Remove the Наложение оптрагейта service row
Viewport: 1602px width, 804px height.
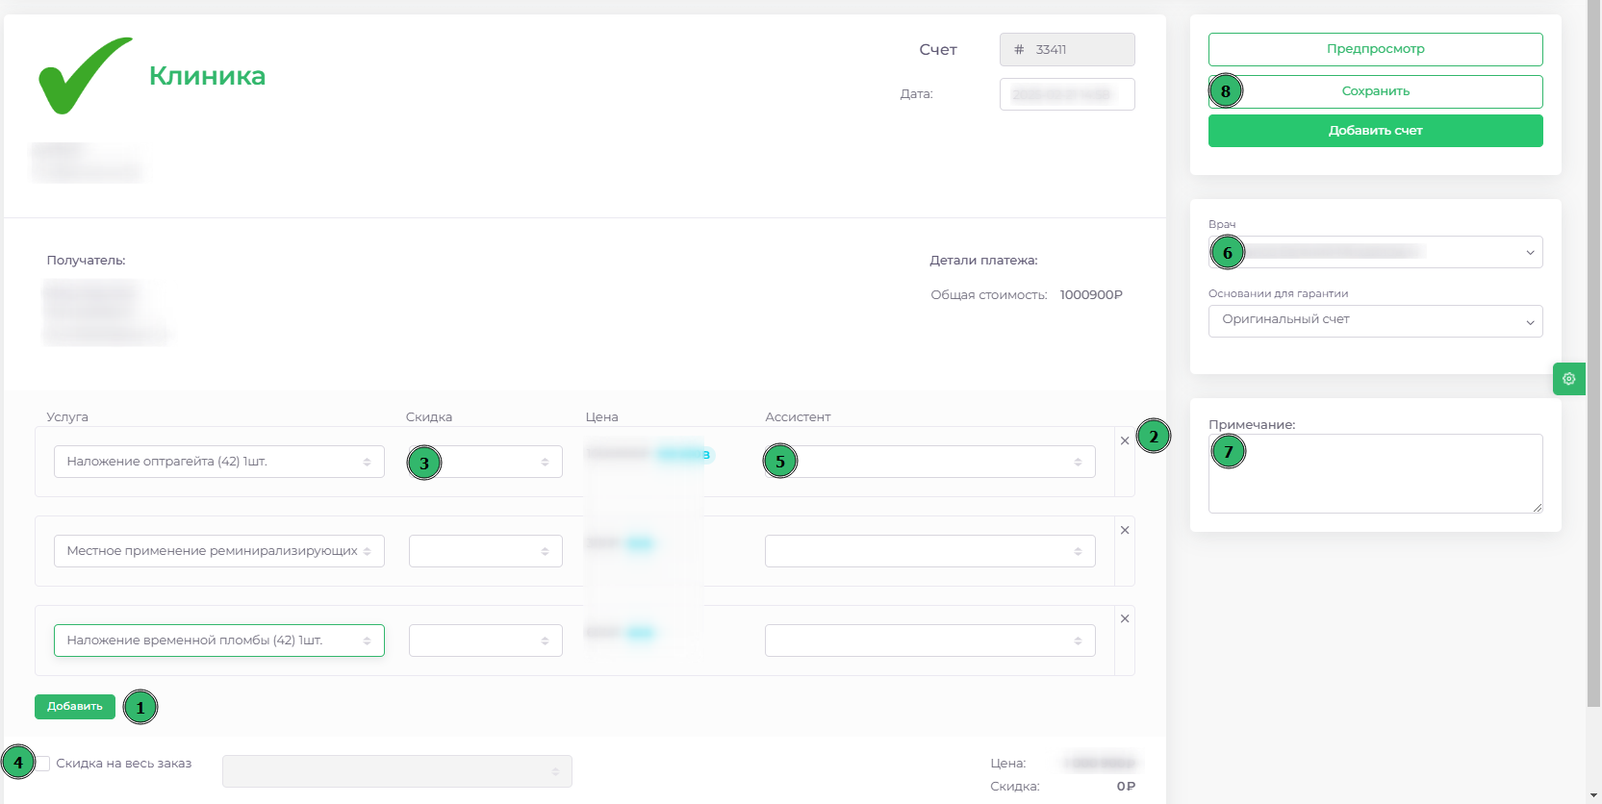click(x=1125, y=440)
